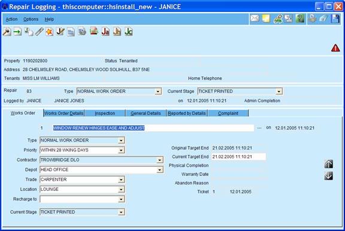Expand the Priority dropdown

click(x=121, y=150)
